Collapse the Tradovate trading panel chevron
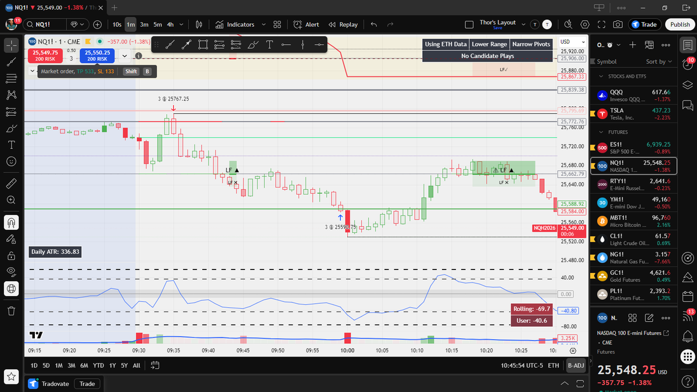The image size is (697, 392). coord(565,383)
